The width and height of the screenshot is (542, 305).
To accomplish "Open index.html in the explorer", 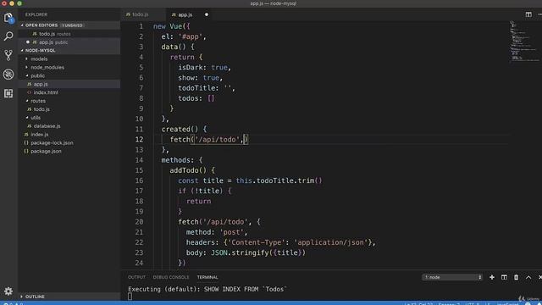I will point(69,92).
